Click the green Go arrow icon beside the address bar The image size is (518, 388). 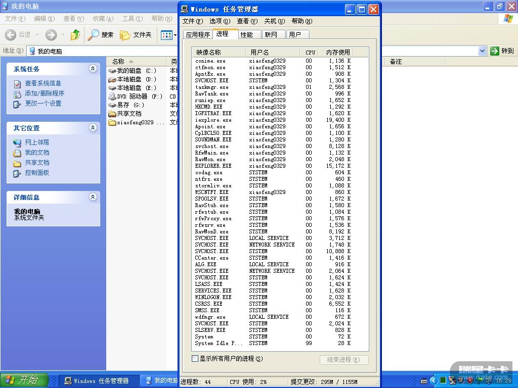(495, 51)
